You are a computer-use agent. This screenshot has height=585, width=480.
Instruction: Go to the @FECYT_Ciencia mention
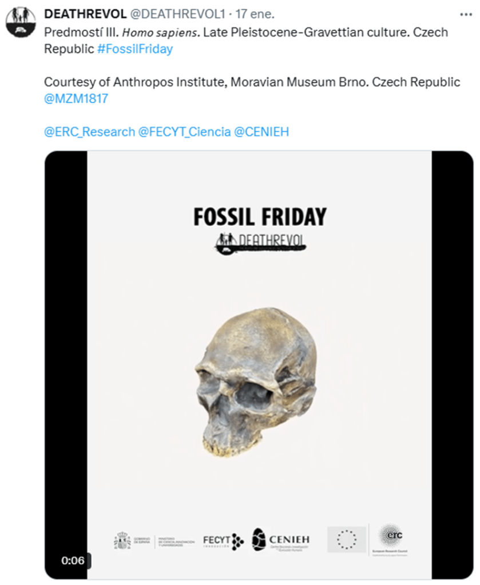(185, 132)
